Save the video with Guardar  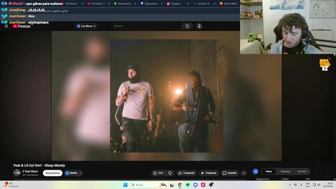click(x=230, y=173)
